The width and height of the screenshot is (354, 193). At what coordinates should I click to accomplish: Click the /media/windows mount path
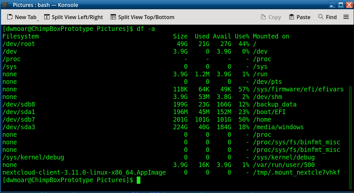tap(278, 127)
